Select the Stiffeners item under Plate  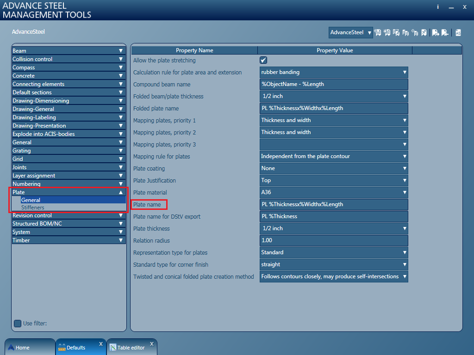click(73, 208)
